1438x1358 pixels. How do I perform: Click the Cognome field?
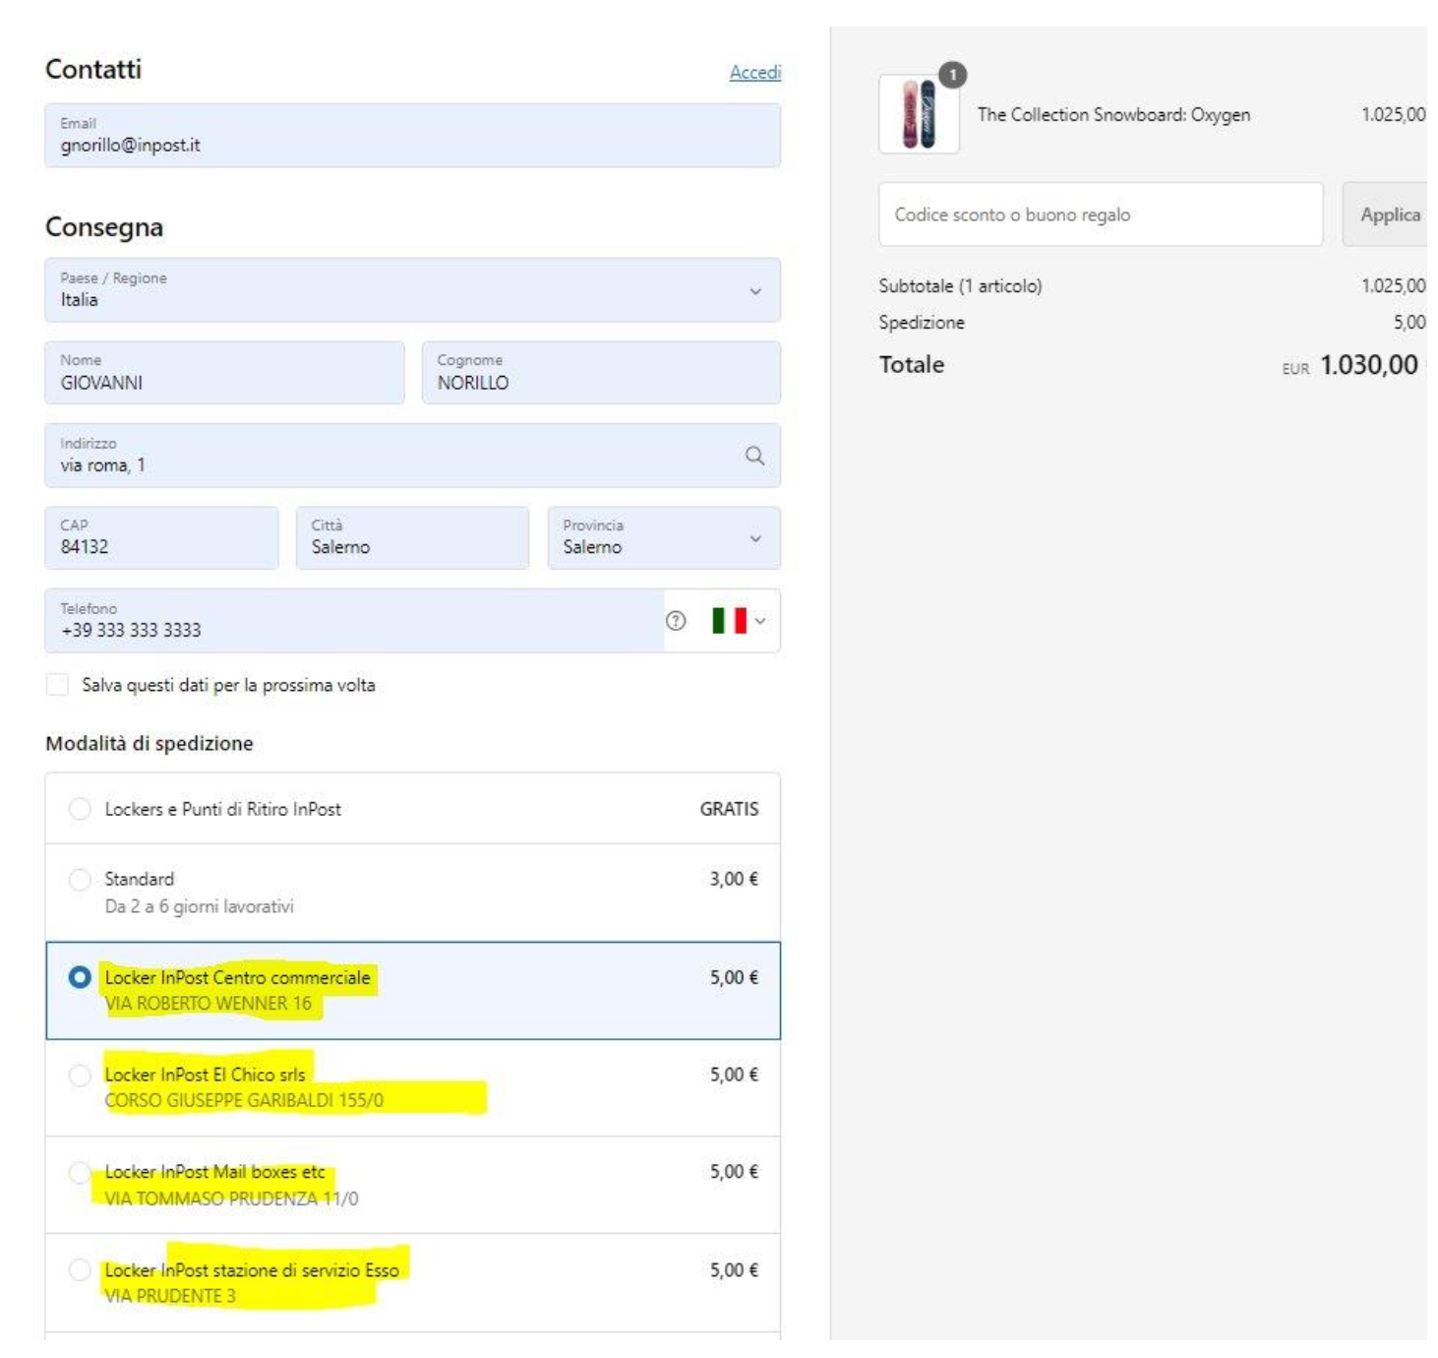(601, 373)
